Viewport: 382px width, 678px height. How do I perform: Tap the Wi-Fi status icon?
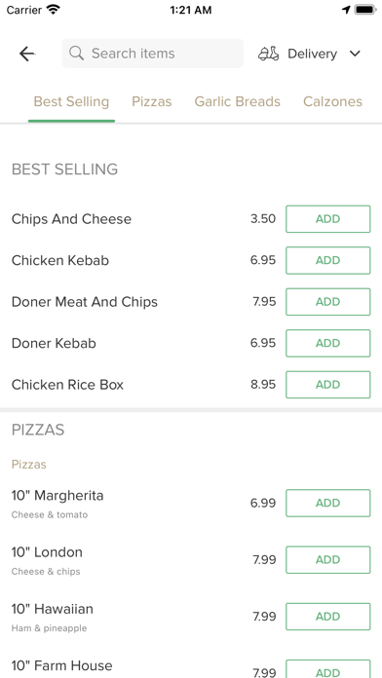54,10
